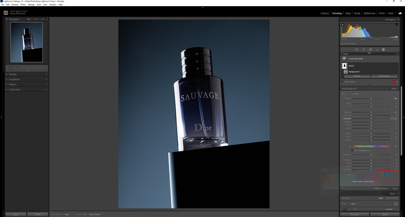The image size is (405, 217).
Task: Expand the Presets panel
Action: point(7,74)
